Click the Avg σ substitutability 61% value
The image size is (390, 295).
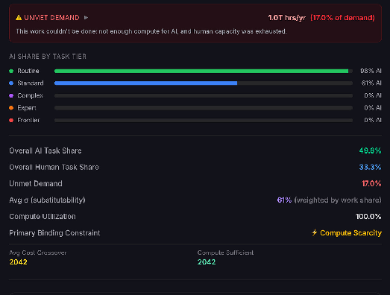(284, 200)
